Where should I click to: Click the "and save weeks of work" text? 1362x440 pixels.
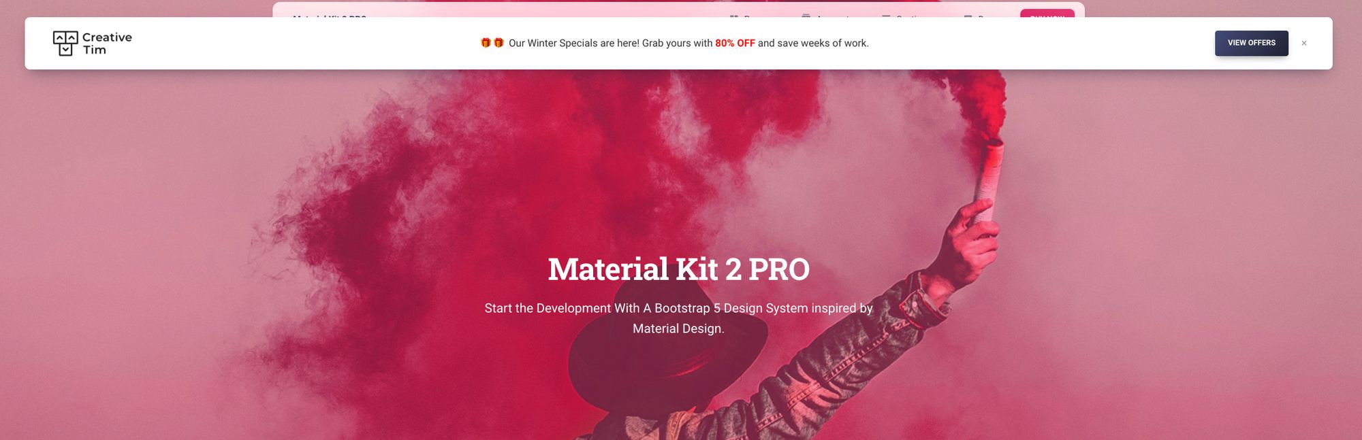(813, 43)
